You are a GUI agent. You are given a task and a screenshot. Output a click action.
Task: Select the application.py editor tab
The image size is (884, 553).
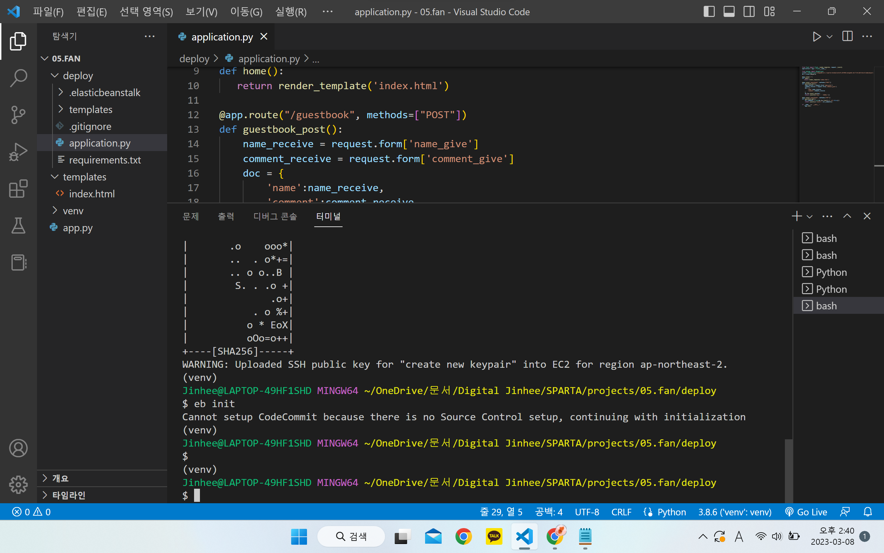pos(221,37)
